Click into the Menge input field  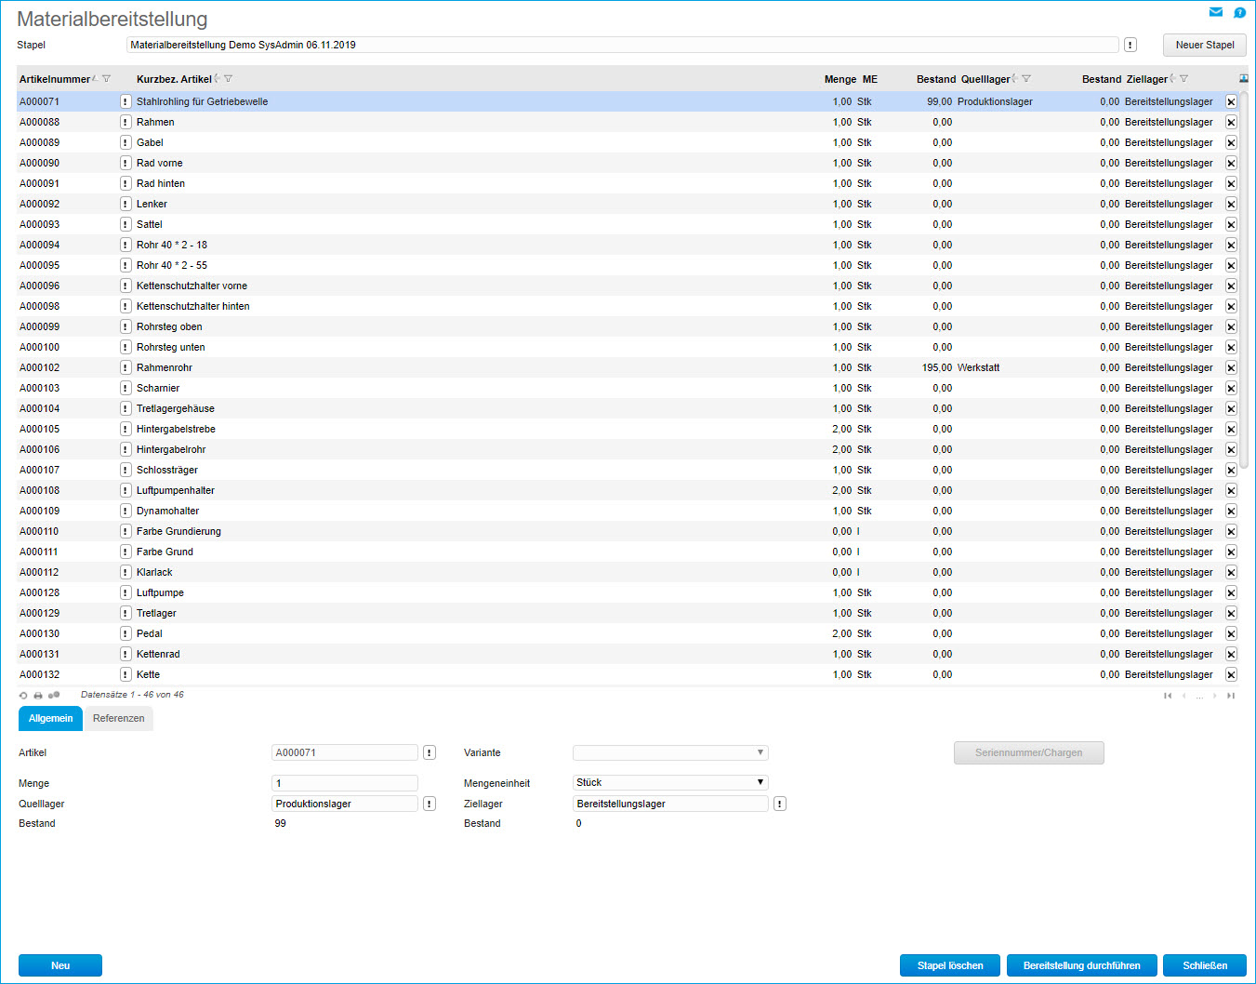click(x=344, y=783)
